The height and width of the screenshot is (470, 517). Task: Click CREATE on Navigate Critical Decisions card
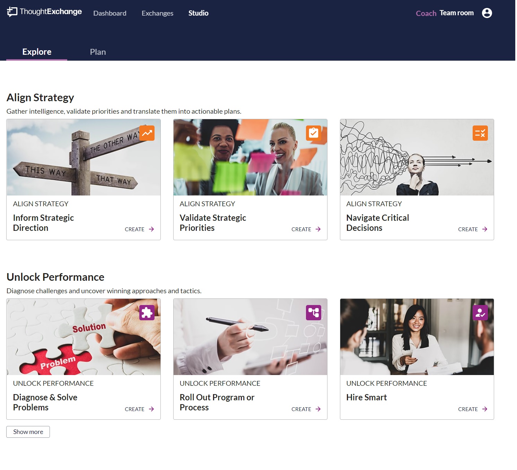click(468, 229)
